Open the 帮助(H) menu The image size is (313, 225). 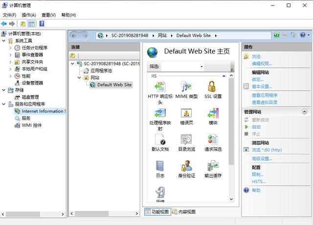[x=68, y=15]
